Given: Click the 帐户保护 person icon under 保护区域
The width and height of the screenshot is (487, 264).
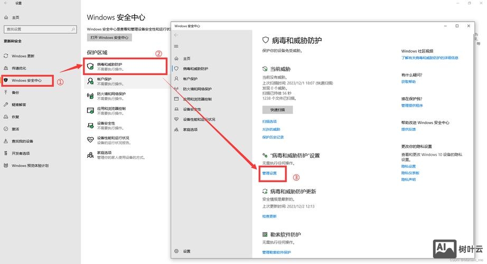Looking at the screenshot, I should pos(90,81).
